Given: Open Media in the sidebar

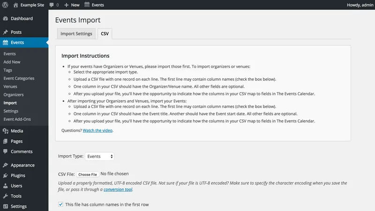Looking at the screenshot, I should (17, 131).
